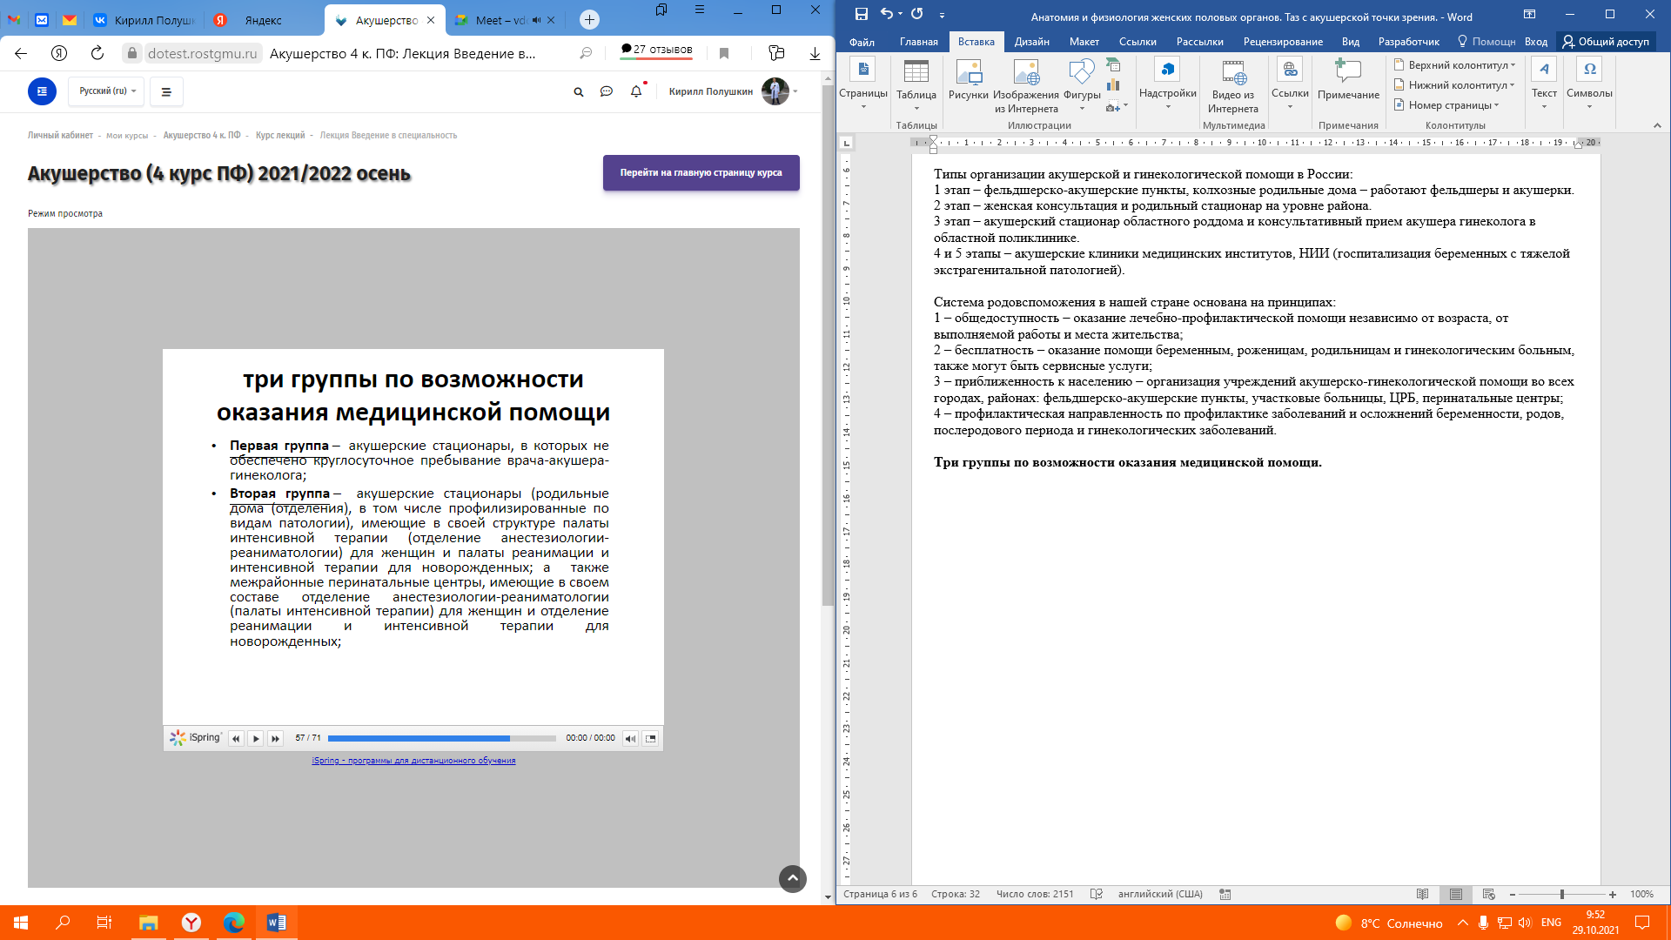Save the Word document

pyautogui.click(x=861, y=14)
